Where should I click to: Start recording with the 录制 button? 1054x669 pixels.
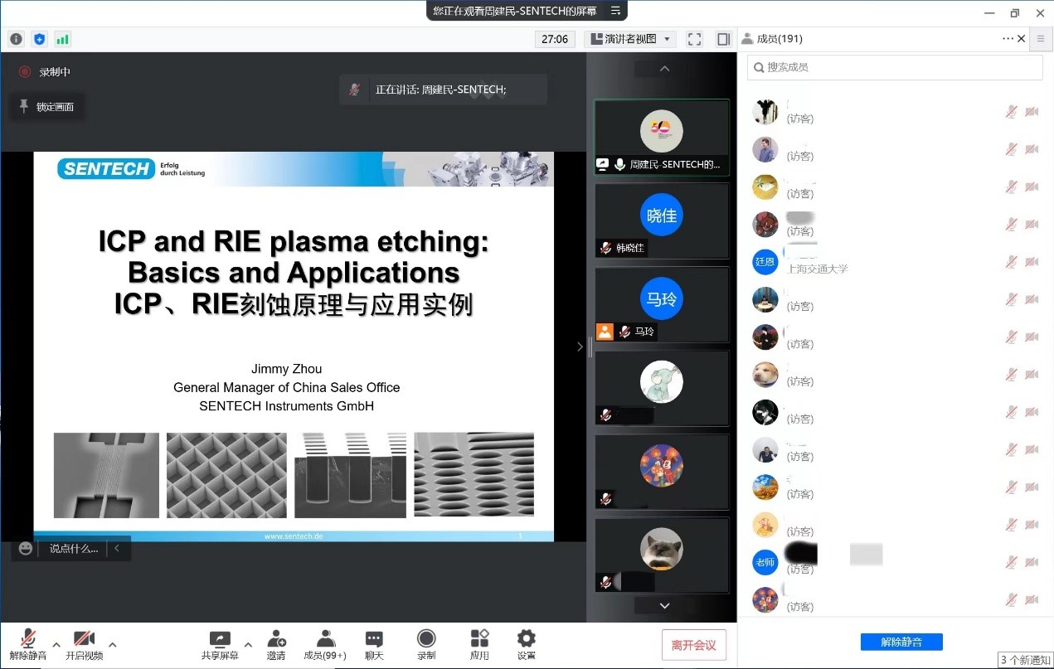pos(426,639)
